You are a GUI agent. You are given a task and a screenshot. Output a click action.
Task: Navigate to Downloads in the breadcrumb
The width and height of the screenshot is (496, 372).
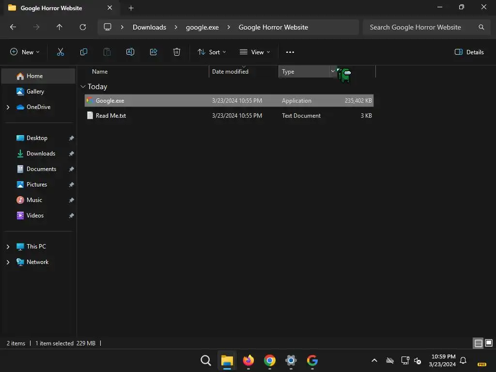[149, 27]
